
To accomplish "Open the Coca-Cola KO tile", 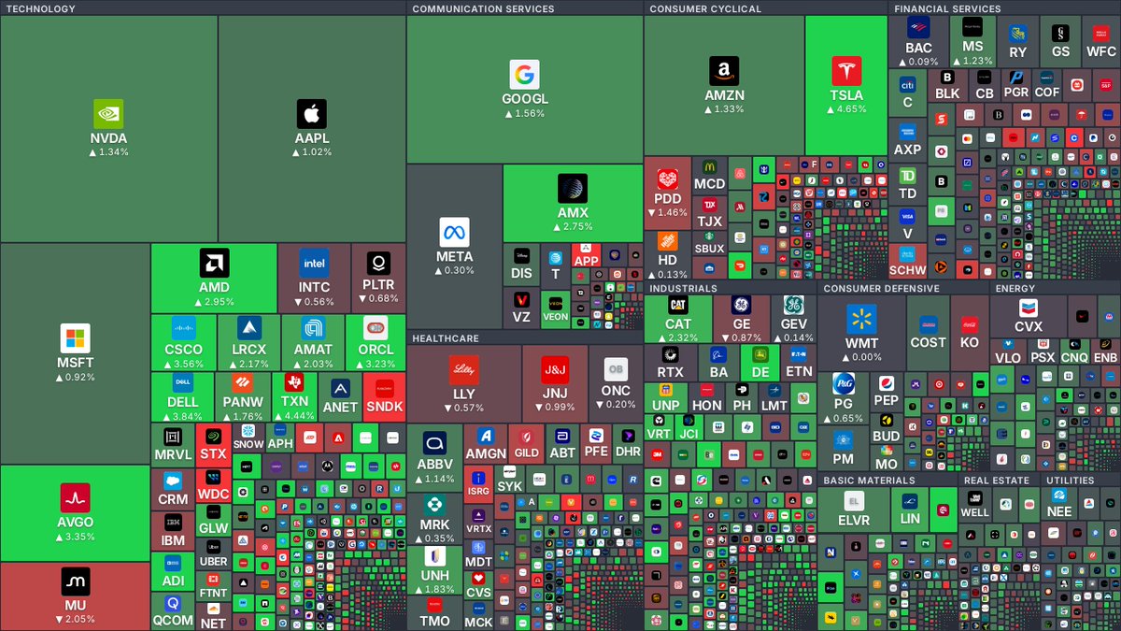I will 970,333.
